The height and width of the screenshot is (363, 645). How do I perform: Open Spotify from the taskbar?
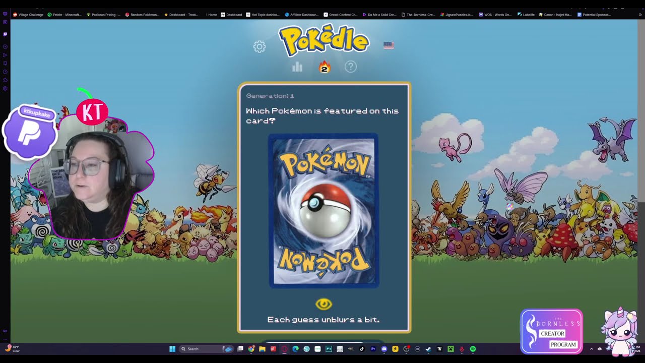click(x=473, y=349)
